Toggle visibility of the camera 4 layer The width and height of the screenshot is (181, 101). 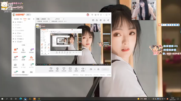click(13, 39)
